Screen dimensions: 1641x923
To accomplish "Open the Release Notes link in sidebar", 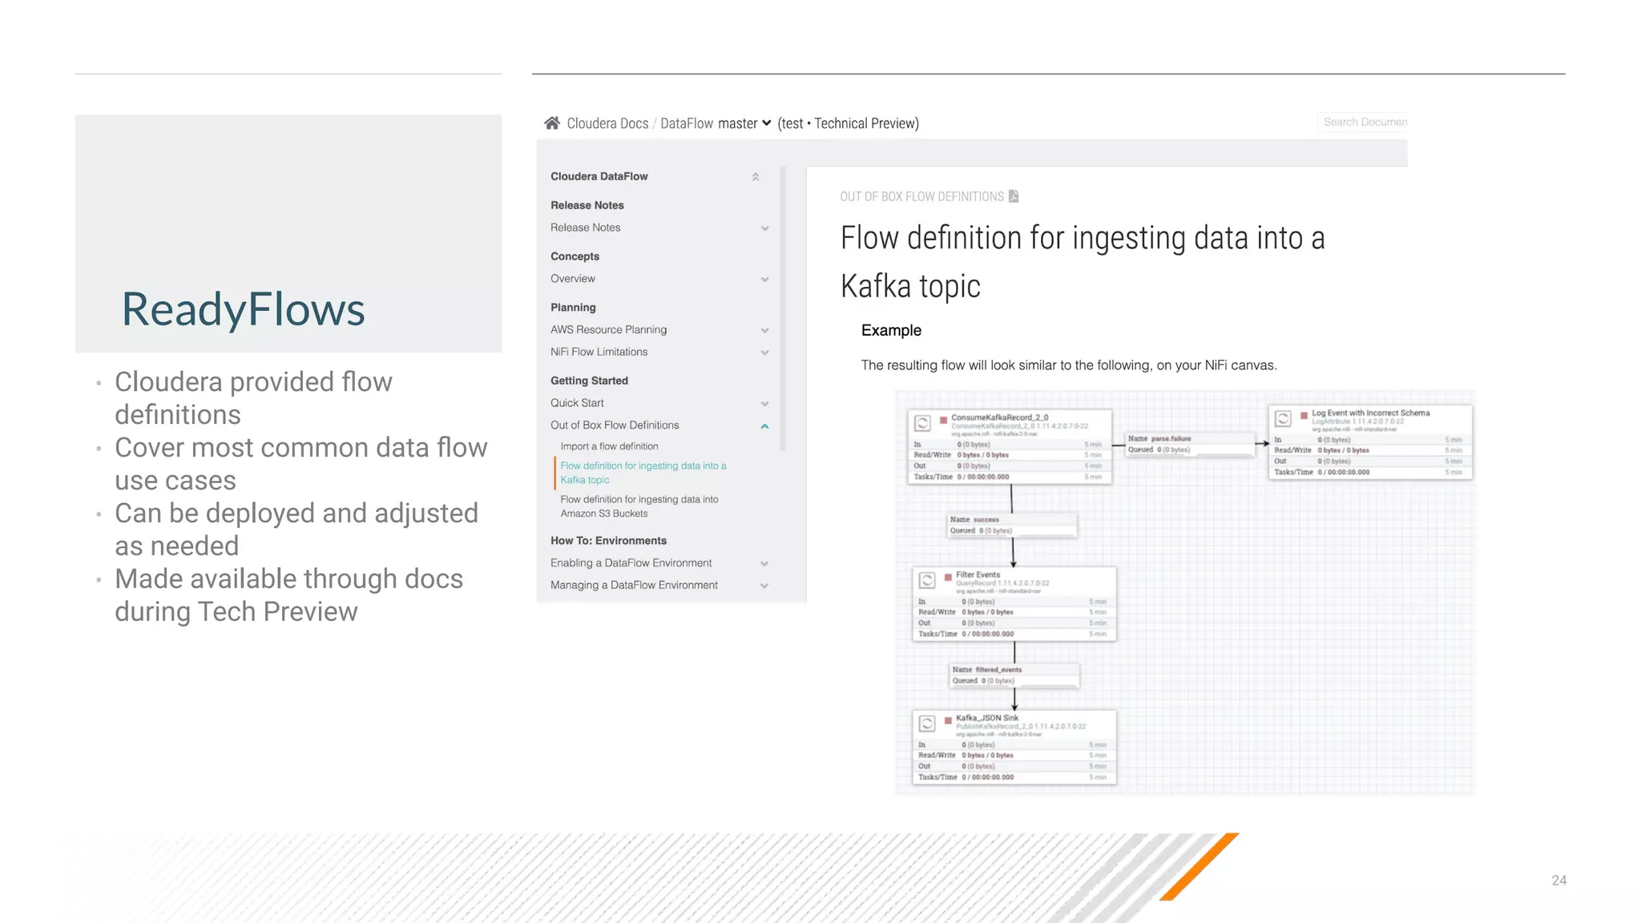I will (585, 228).
